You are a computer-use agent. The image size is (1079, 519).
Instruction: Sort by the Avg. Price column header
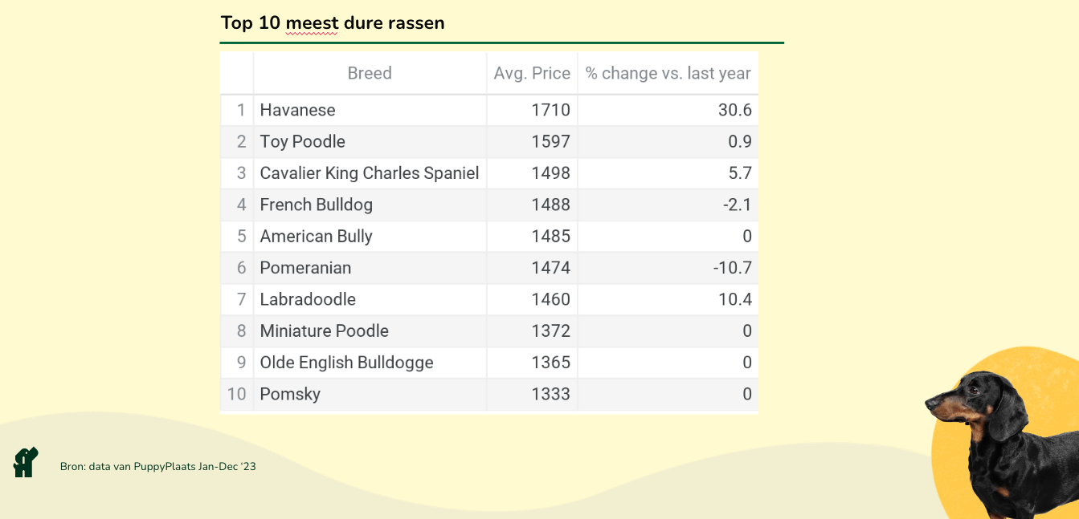coord(532,73)
